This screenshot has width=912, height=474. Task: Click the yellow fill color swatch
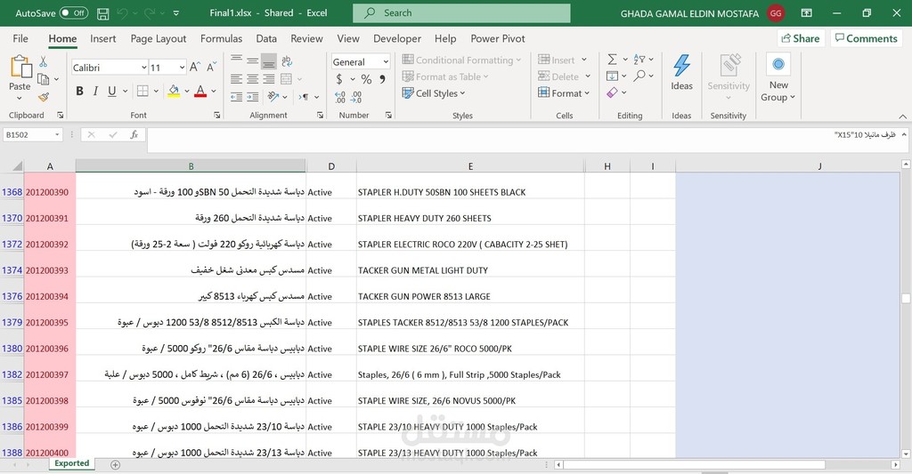coord(174,92)
